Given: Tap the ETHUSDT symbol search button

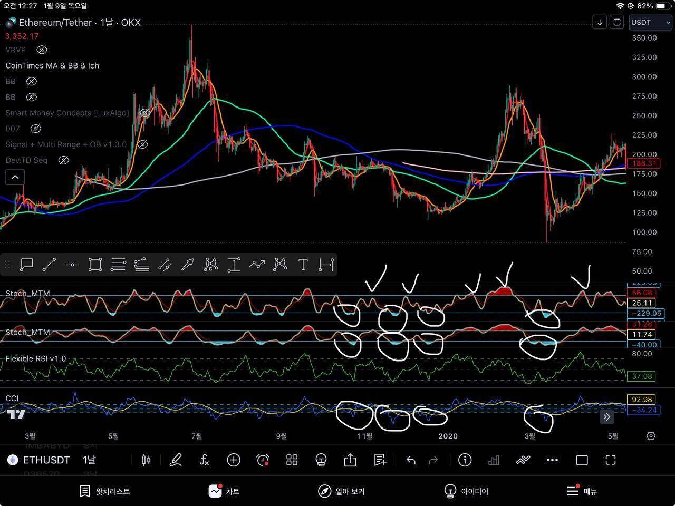Looking at the screenshot, I should tap(39, 460).
